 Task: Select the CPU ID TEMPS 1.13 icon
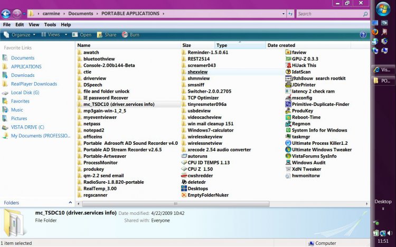(184, 163)
